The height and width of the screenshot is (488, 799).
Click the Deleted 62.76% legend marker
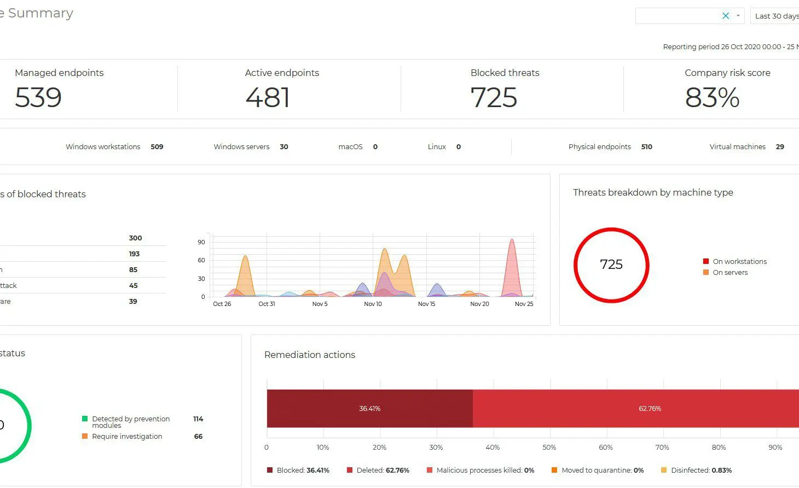349,470
